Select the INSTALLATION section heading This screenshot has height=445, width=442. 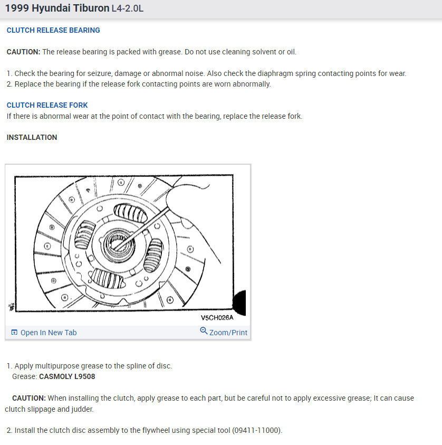32,137
